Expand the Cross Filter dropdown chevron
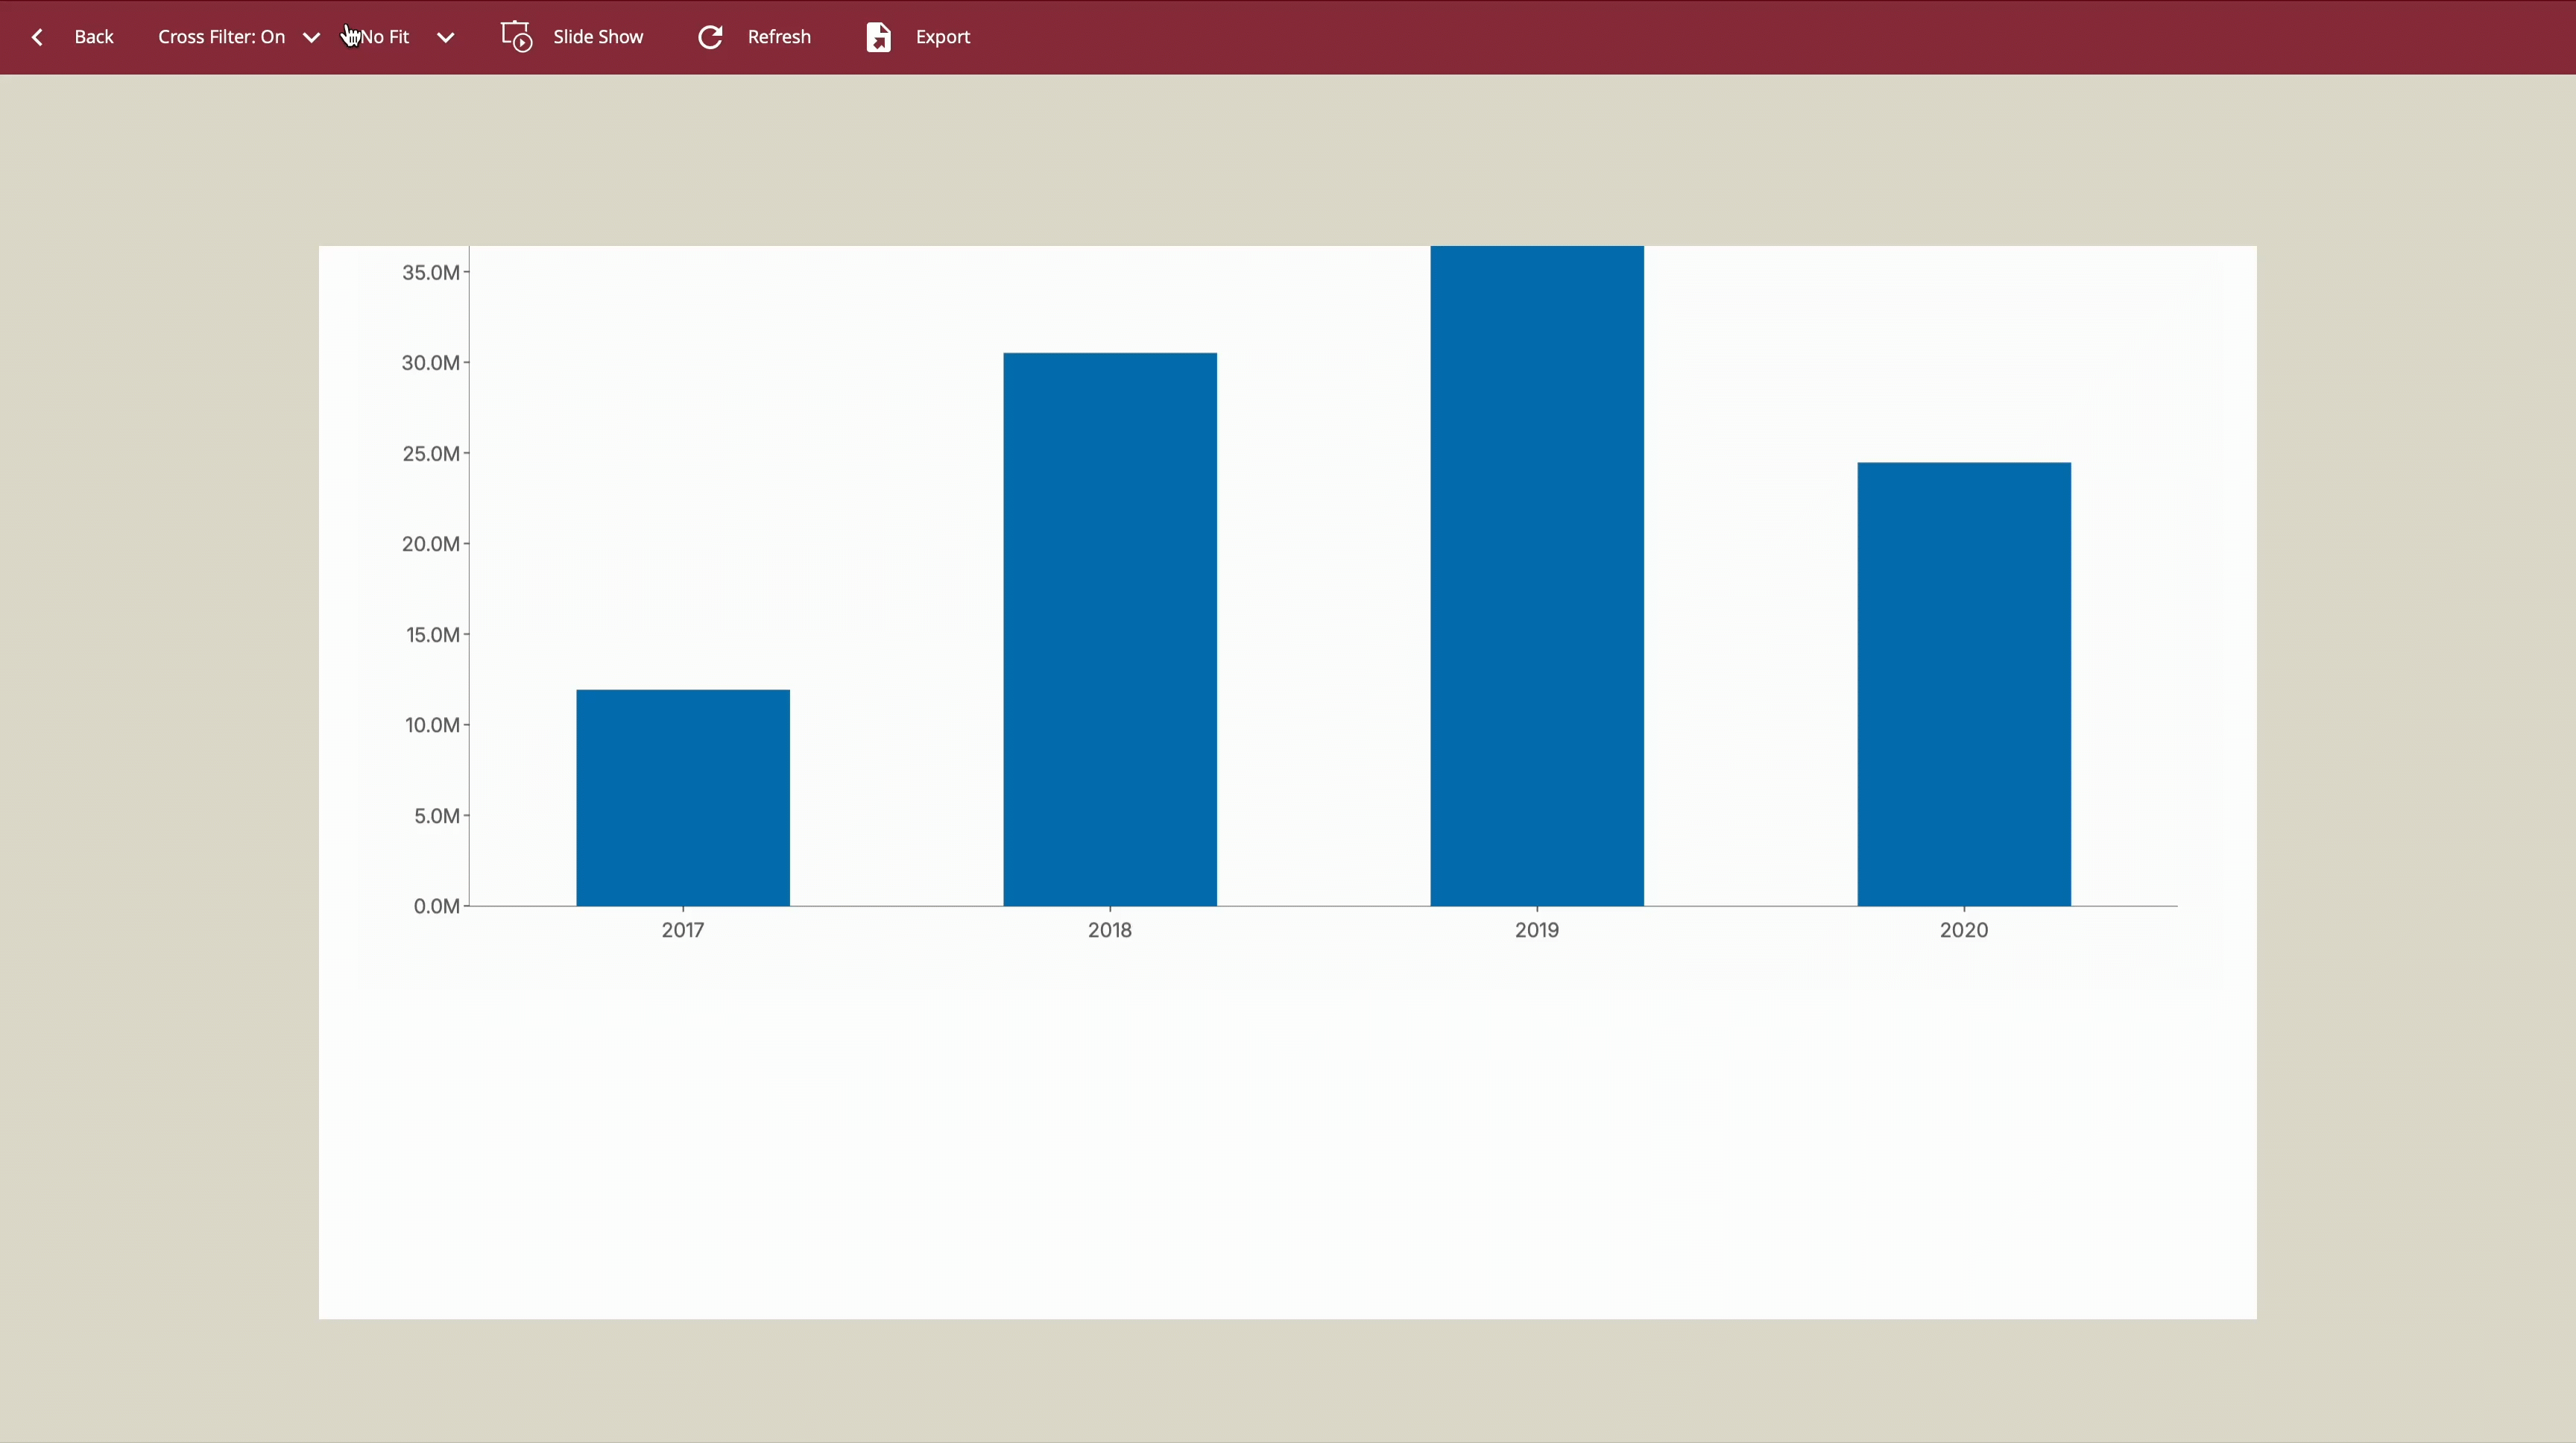This screenshot has height=1443, width=2576. [x=311, y=37]
